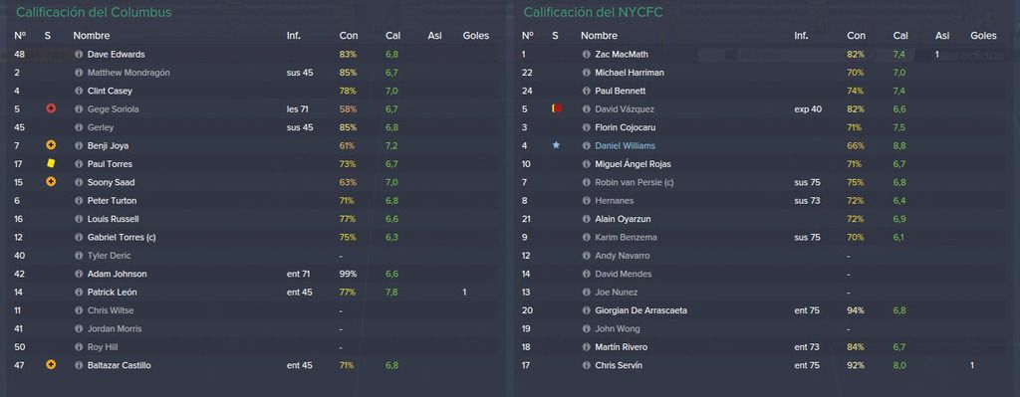Click the NYCFC Con column header
The height and width of the screenshot is (397, 1020).
[856, 36]
